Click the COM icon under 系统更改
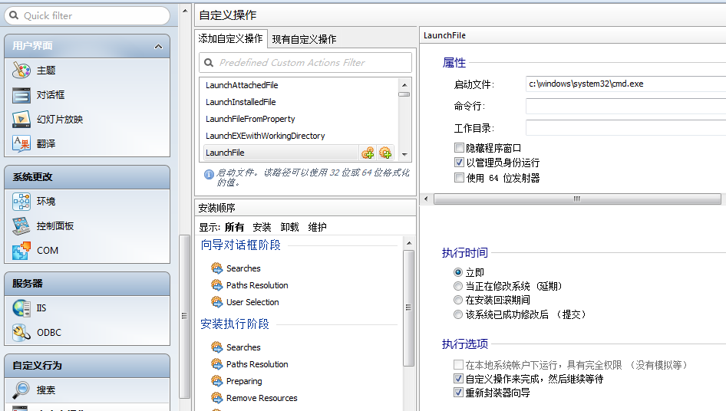This screenshot has width=726, height=411. pyautogui.click(x=21, y=251)
